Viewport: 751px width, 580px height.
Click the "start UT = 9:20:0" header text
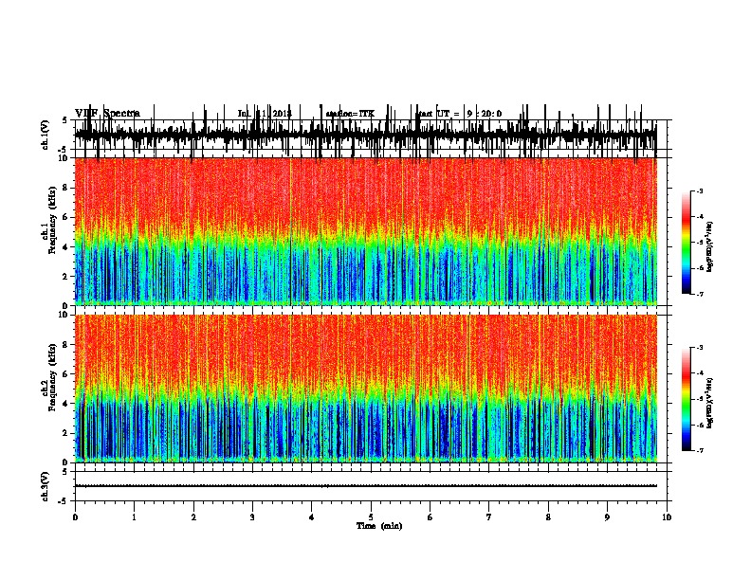(x=460, y=114)
